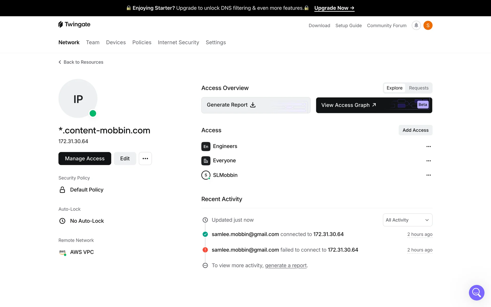Image resolution: width=491 pixels, height=307 pixels.
Task: Click the AWS VPC remote network icon
Action: (x=62, y=252)
